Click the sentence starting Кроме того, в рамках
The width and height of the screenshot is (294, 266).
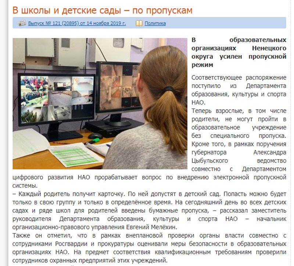[149, 165]
